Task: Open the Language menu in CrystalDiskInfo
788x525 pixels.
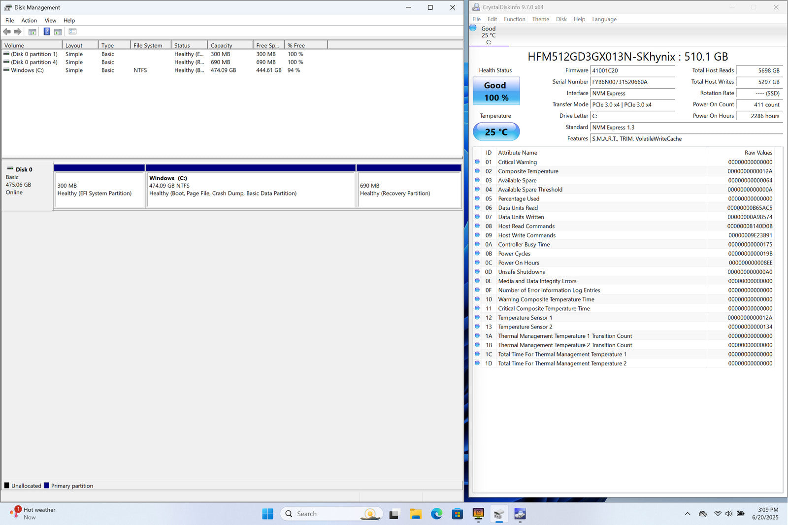Action: (x=604, y=19)
